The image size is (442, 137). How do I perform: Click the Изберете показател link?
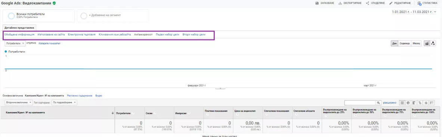(x=49, y=44)
